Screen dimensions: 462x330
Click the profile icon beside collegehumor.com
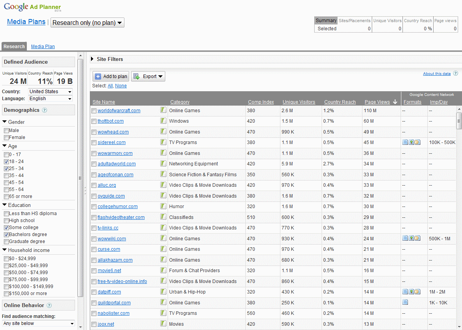pos(163,206)
